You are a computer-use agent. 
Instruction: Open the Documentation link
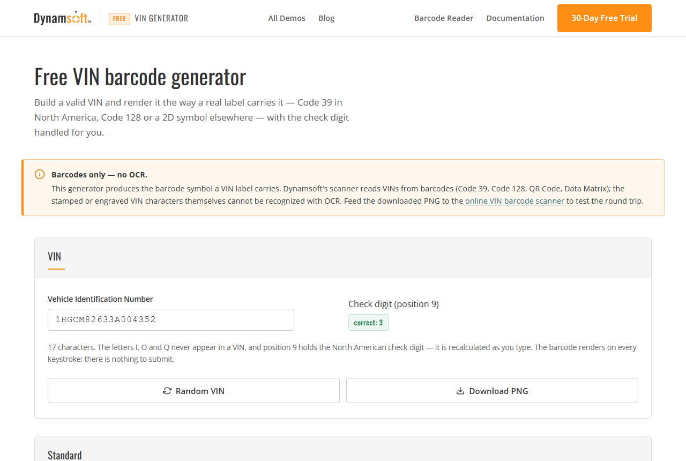[x=516, y=18]
